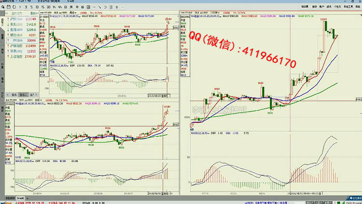Viewport: 362px width, 204px height.
Task: Open the 板块 menu
Action: point(314,7)
